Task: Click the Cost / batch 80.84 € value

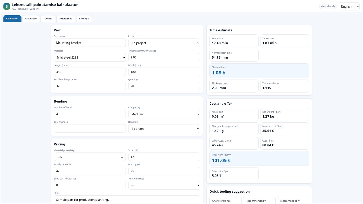Action: point(268,145)
